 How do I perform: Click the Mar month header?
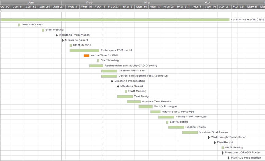[147, 2]
